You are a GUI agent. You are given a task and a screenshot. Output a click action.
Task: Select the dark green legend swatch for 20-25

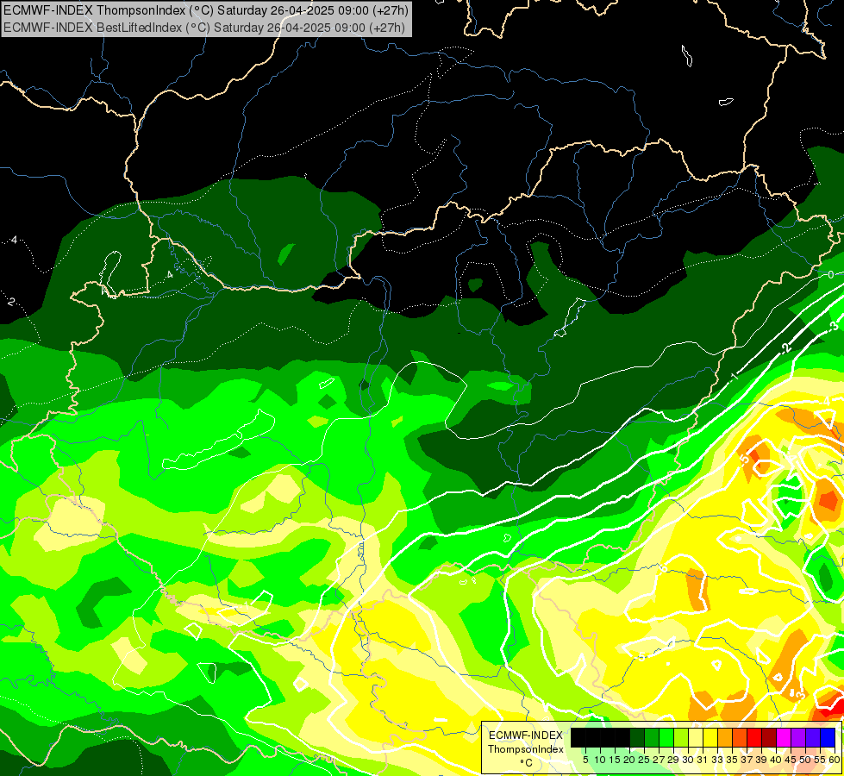point(637,737)
